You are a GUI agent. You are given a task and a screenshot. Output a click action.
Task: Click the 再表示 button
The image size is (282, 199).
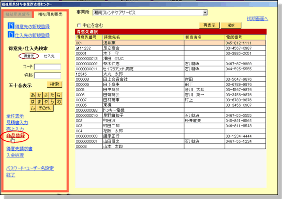click(209, 26)
